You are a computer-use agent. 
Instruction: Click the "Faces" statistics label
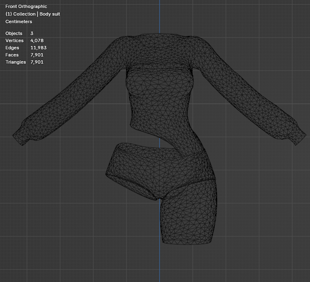[12, 55]
